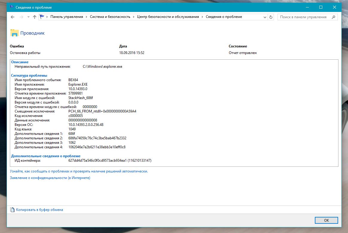The image size is (348, 233).
Task: Expand chevron after Система и безопасность
Action: 134,17
